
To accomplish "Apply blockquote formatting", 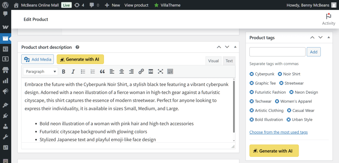I will pos(102,72).
